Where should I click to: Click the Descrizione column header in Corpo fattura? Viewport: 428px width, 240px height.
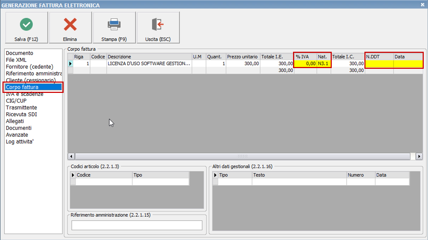click(149, 57)
